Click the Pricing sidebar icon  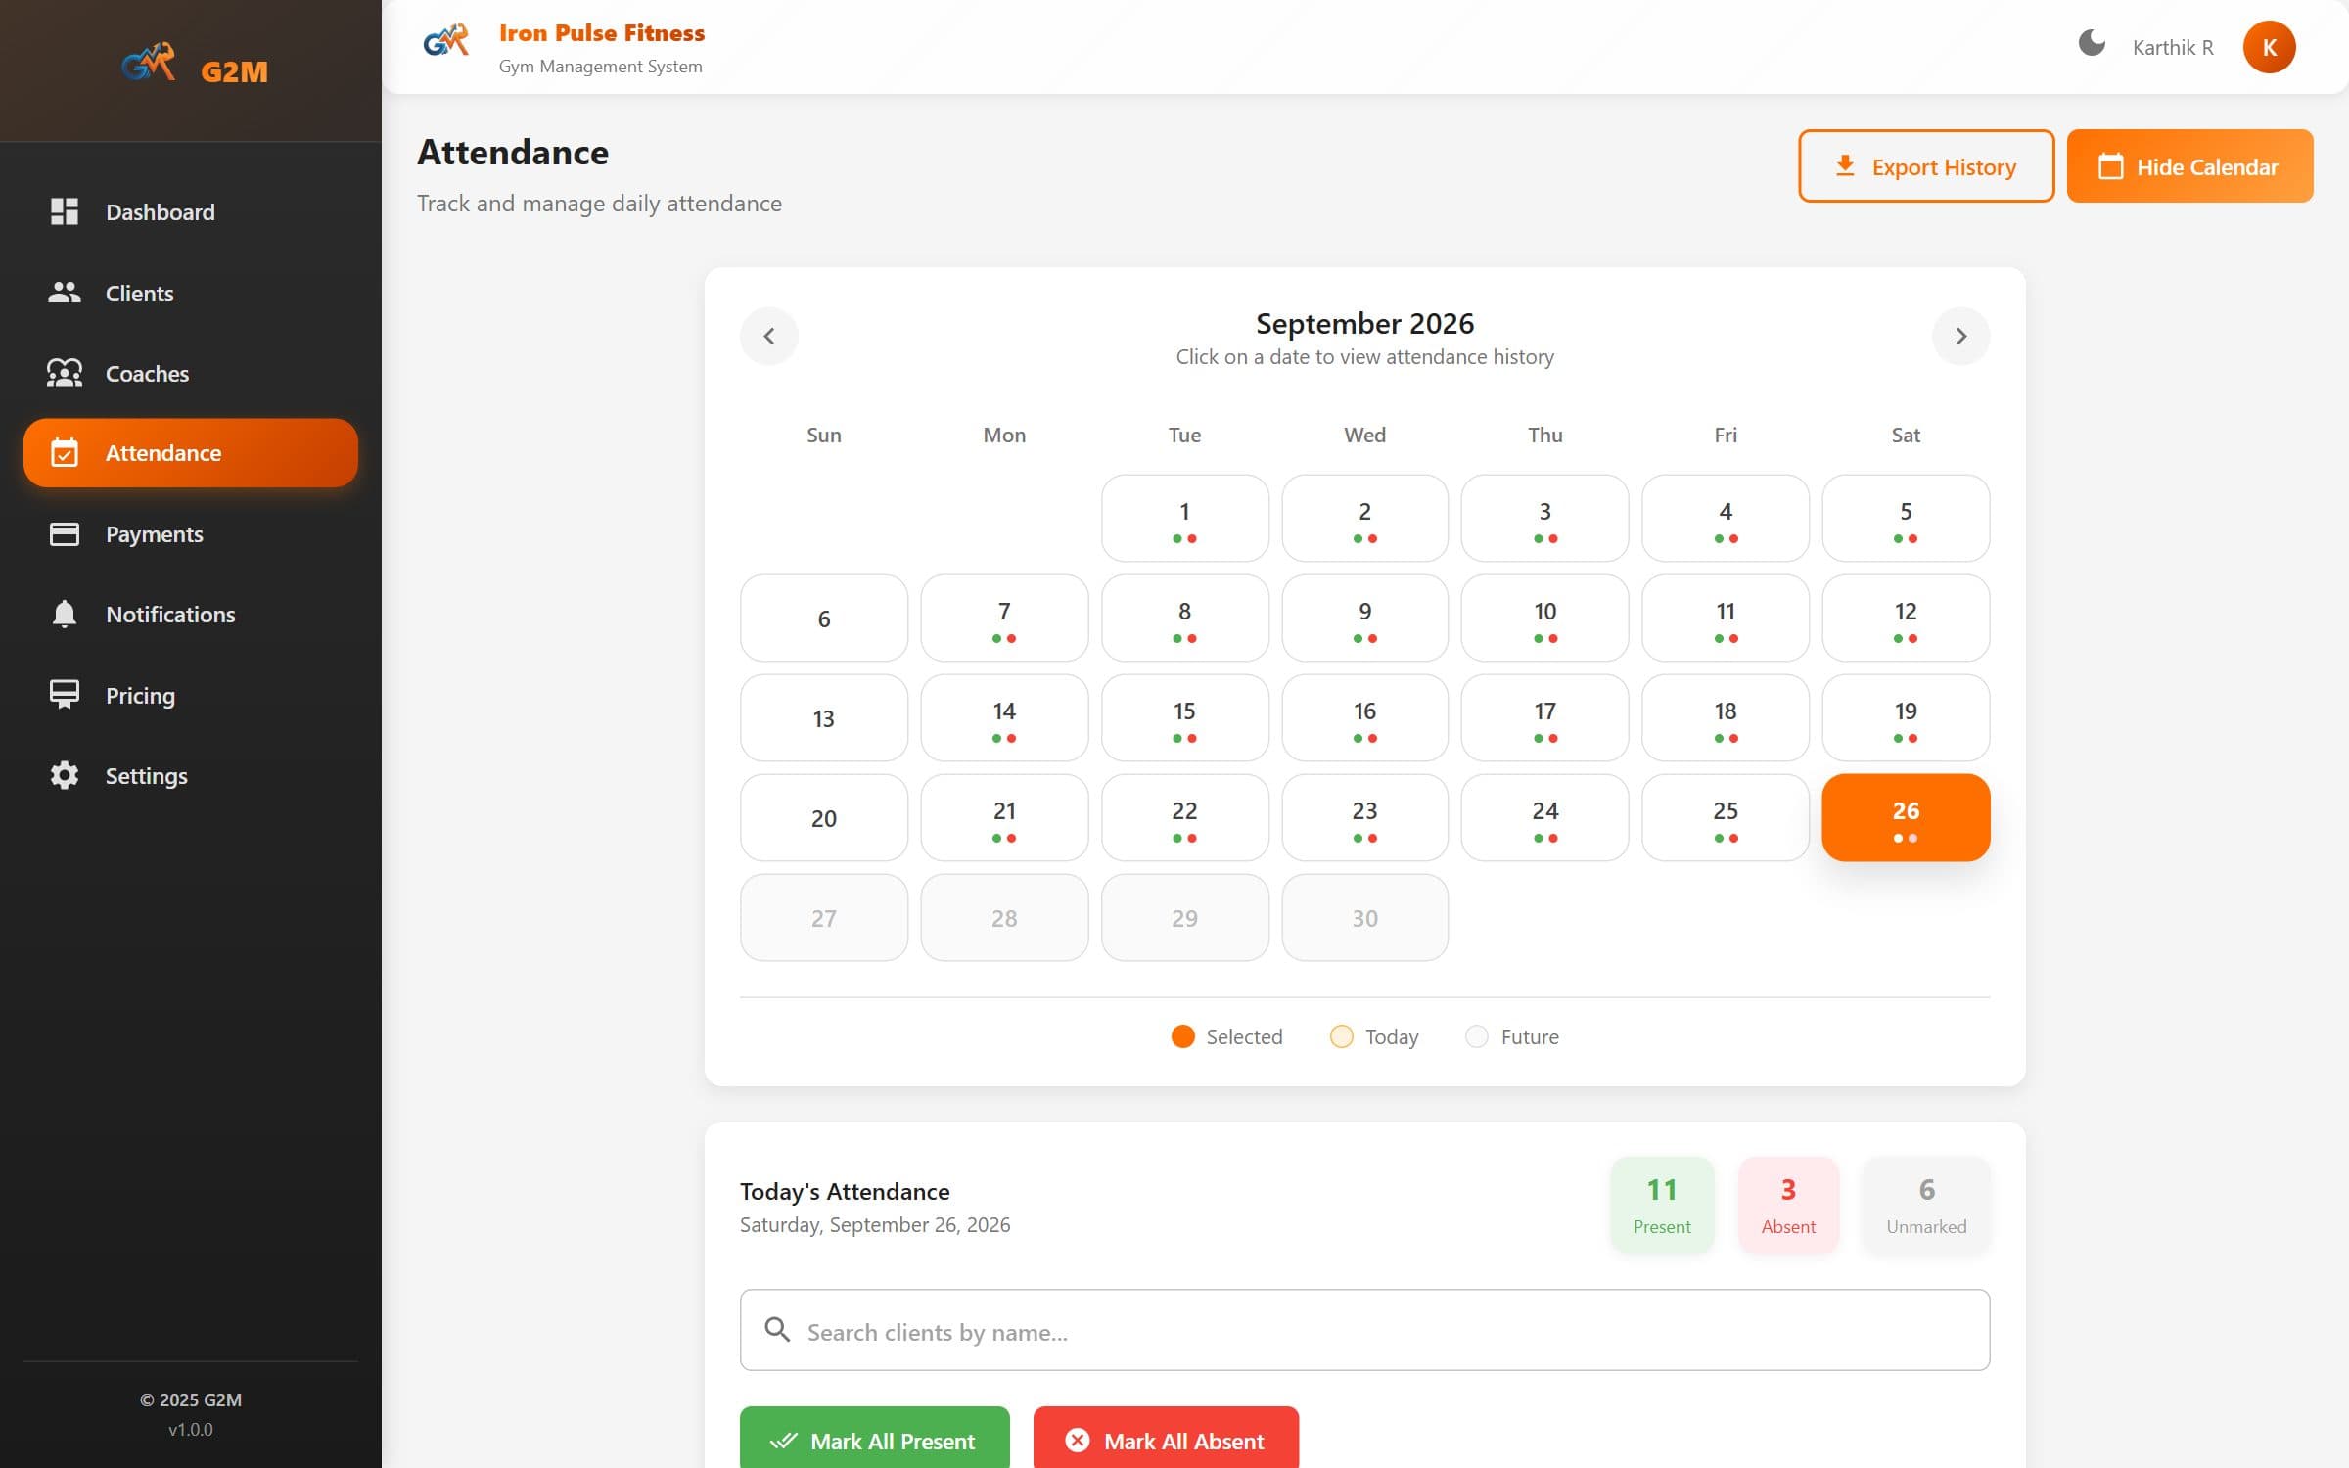(65, 694)
